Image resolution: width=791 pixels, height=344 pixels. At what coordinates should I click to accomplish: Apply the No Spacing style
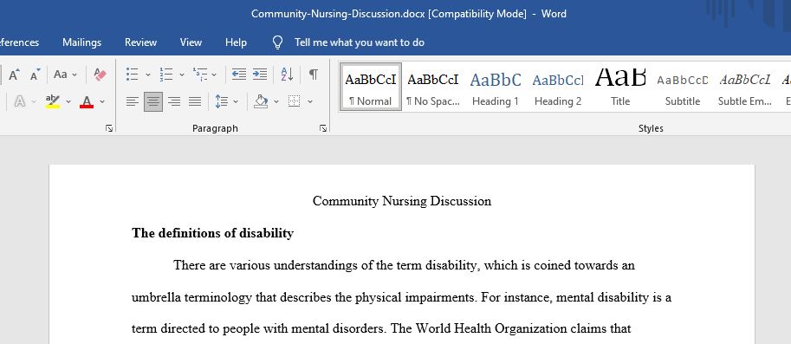(x=433, y=87)
